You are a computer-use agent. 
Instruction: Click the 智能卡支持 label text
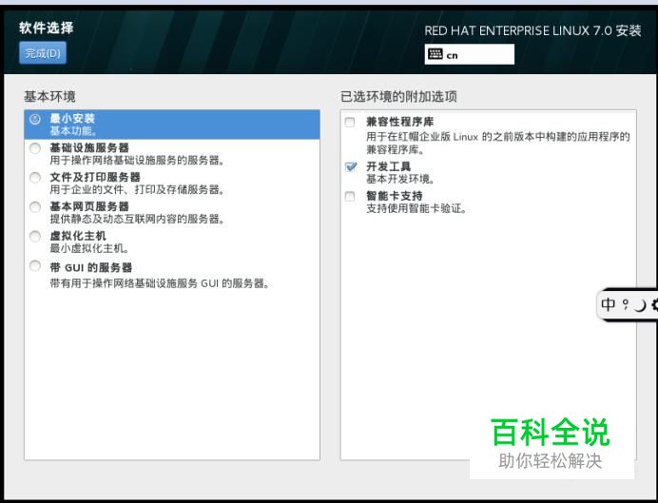point(395,196)
